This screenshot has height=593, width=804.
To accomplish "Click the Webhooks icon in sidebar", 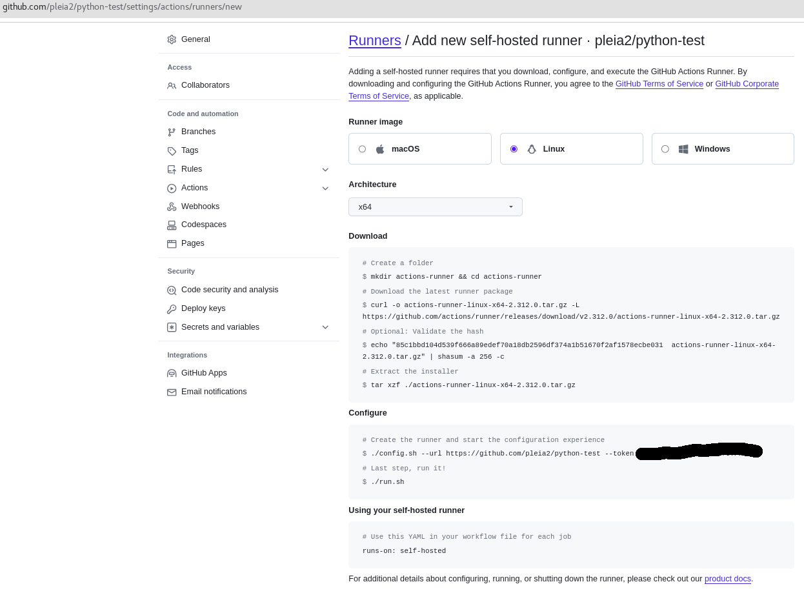I will pyautogui.click(x=172, y=206).
